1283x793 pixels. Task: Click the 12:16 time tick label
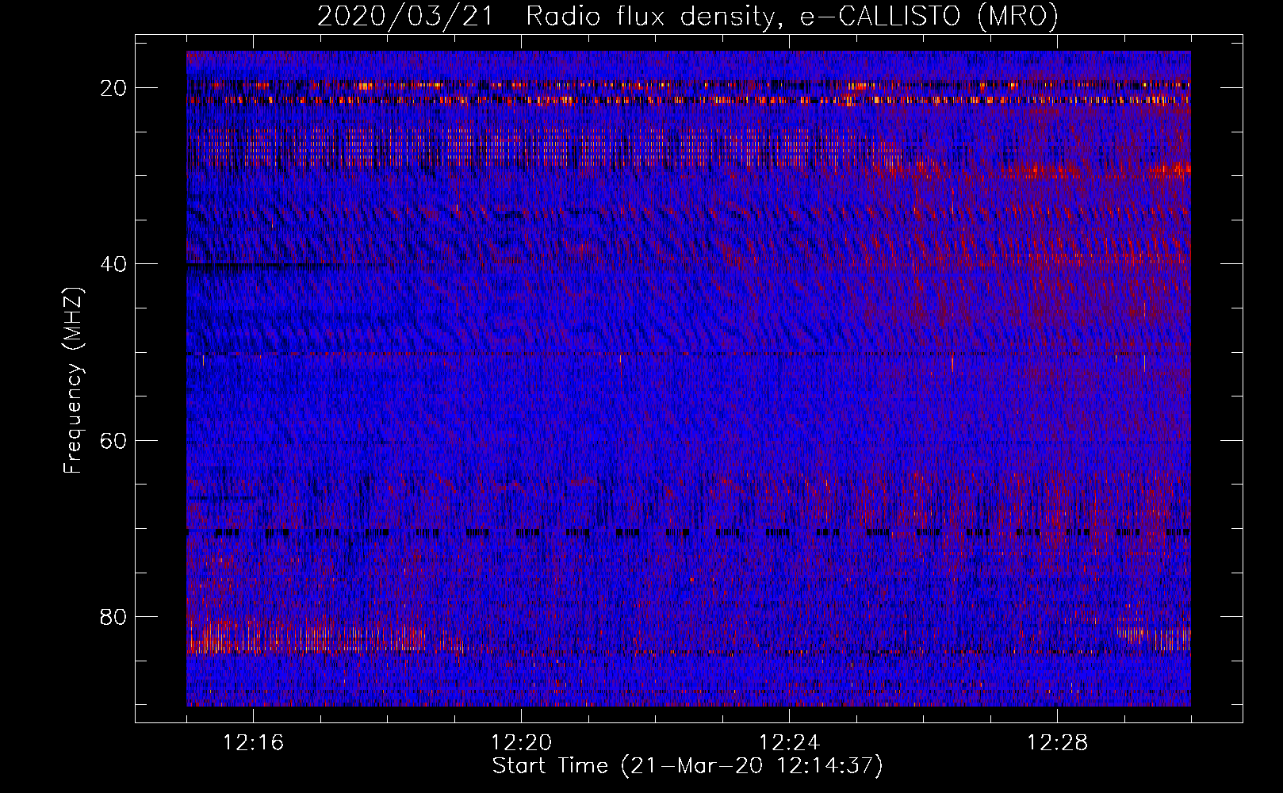click(x=254, y=743)
